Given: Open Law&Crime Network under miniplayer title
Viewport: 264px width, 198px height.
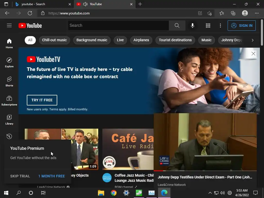Looking at the screenshot, I should [x=172, y=185].
